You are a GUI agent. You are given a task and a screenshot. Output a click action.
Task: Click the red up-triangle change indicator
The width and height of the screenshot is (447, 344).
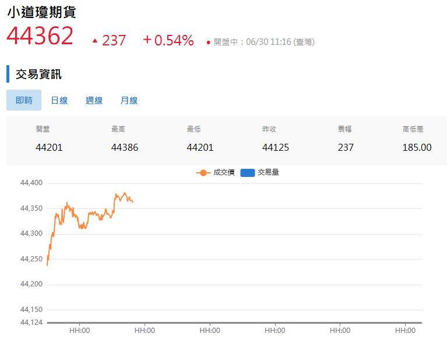click(94, 41)
